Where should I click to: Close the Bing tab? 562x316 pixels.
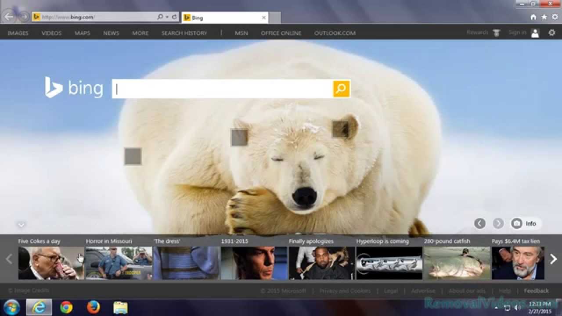(x=263, y=18)
